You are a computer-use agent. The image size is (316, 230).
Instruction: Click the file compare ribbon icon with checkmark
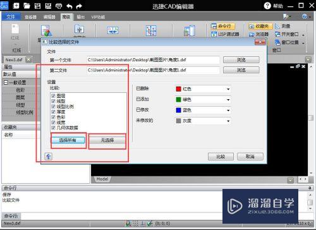tap(46, 31)
